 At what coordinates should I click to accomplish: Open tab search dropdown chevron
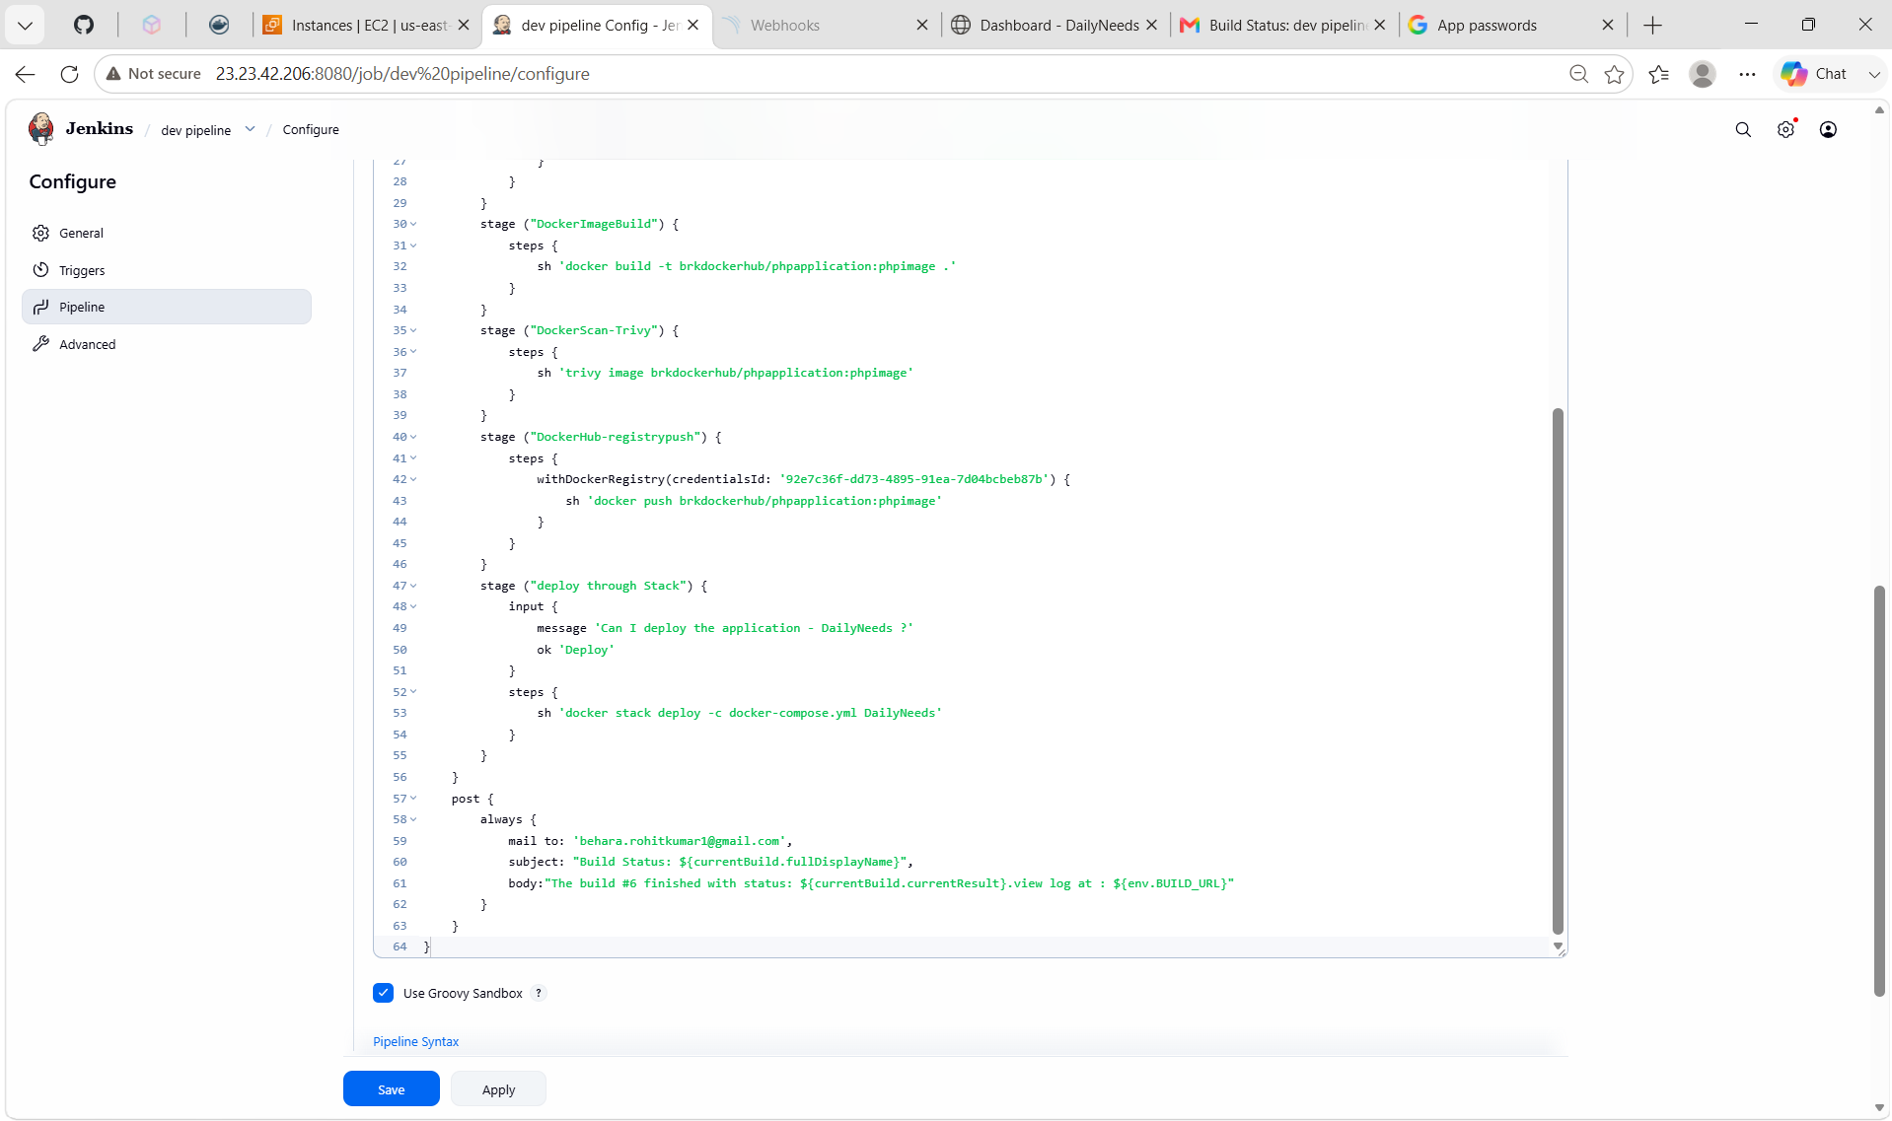point(26,25)
